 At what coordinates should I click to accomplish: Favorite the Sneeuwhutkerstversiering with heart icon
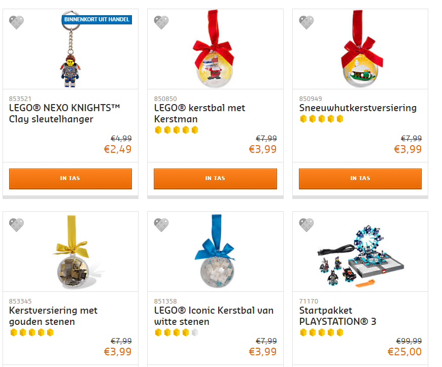[x=307, y=22]
